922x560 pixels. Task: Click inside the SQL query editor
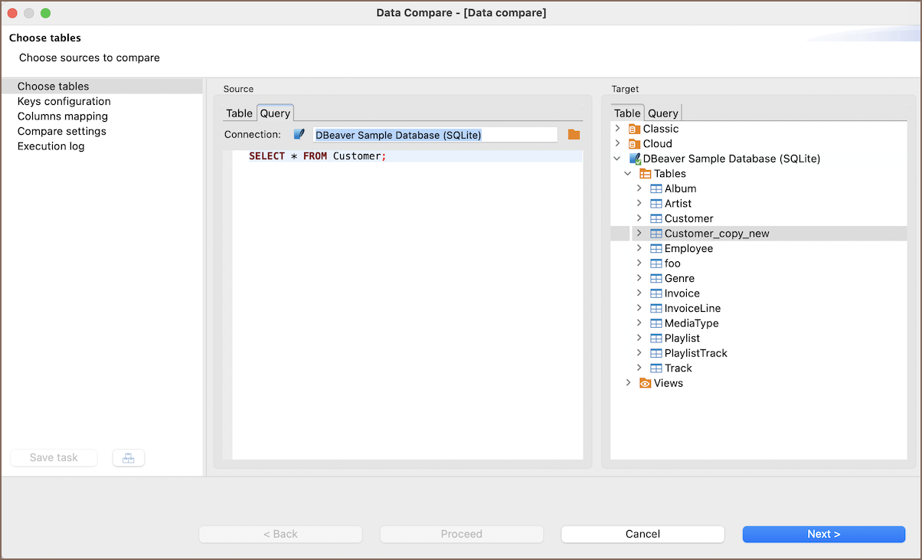click(x=406, y=306)
